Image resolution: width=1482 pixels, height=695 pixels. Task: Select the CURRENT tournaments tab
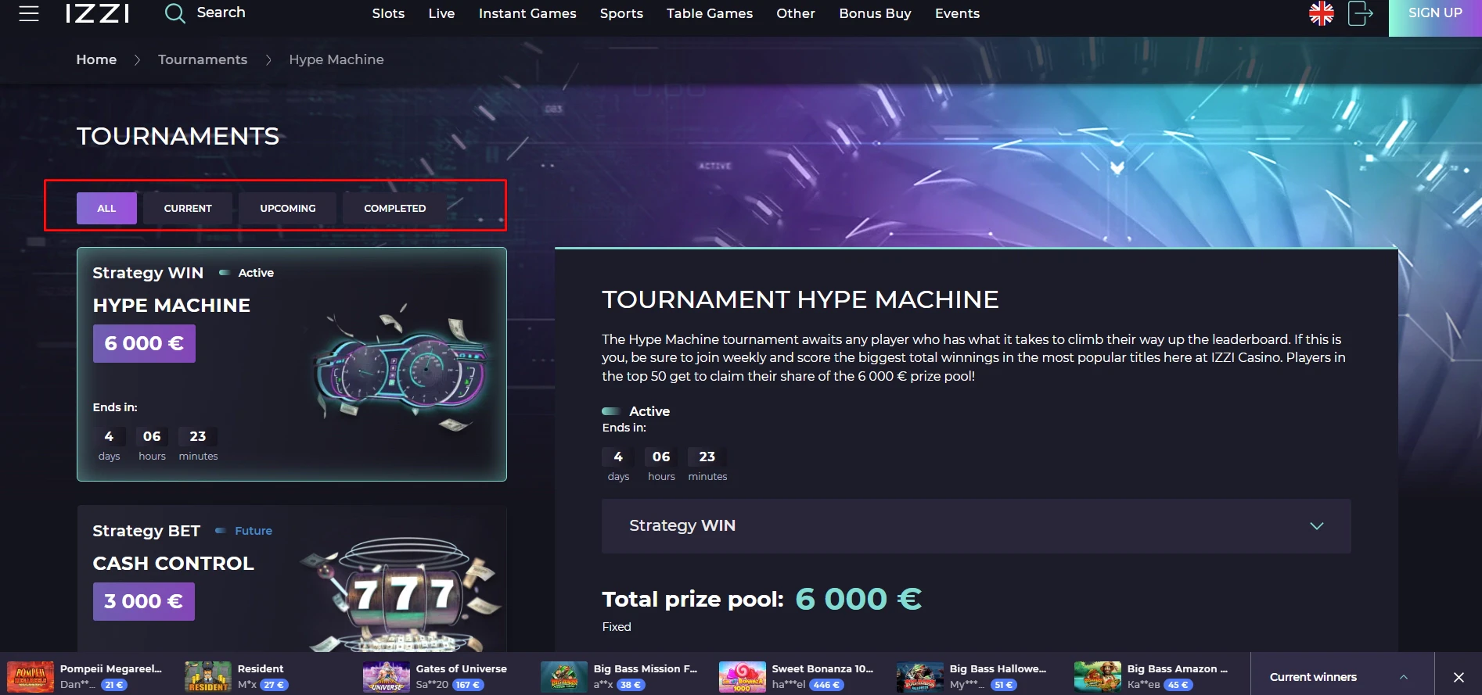188,209
